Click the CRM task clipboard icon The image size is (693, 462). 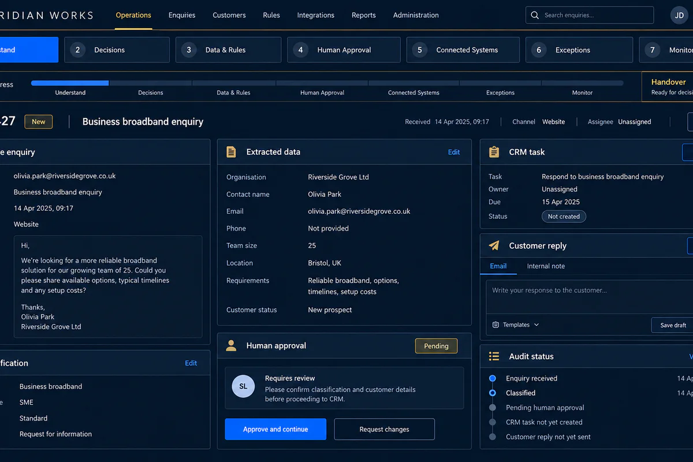pyautogui.click(x=494, y=152)
